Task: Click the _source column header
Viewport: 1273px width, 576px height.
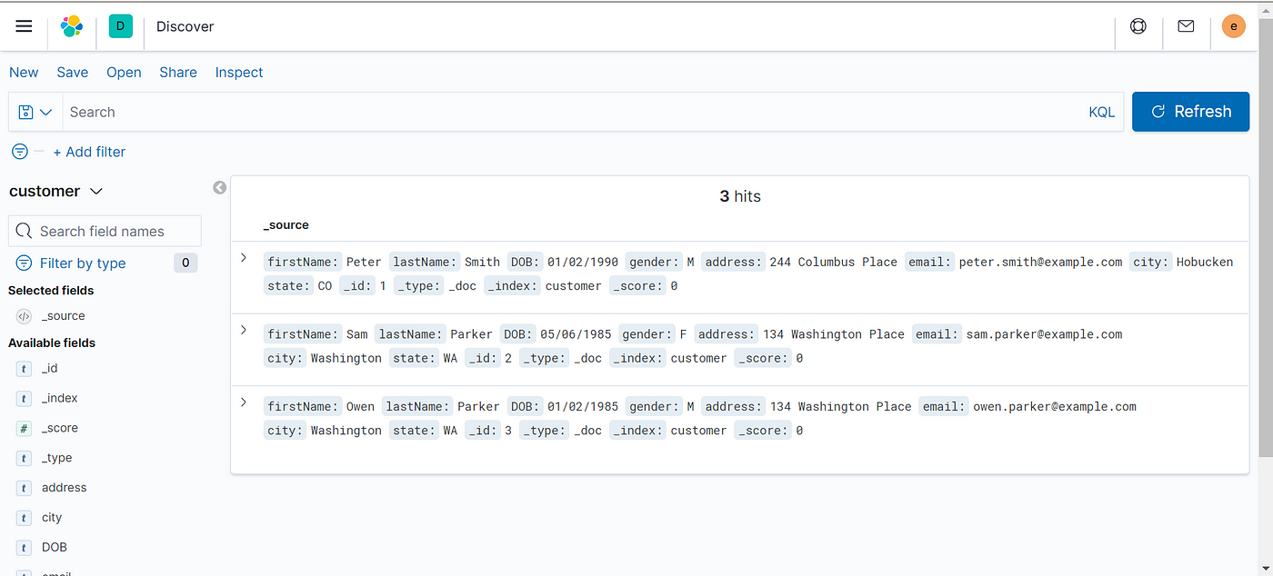Action: click(x=286, y=224)
